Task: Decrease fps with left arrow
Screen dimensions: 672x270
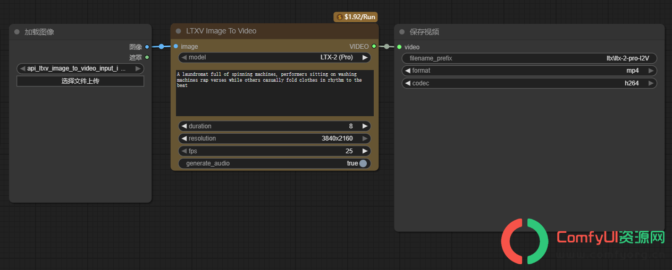Action: pyautogui.click(x=184, y=151)
